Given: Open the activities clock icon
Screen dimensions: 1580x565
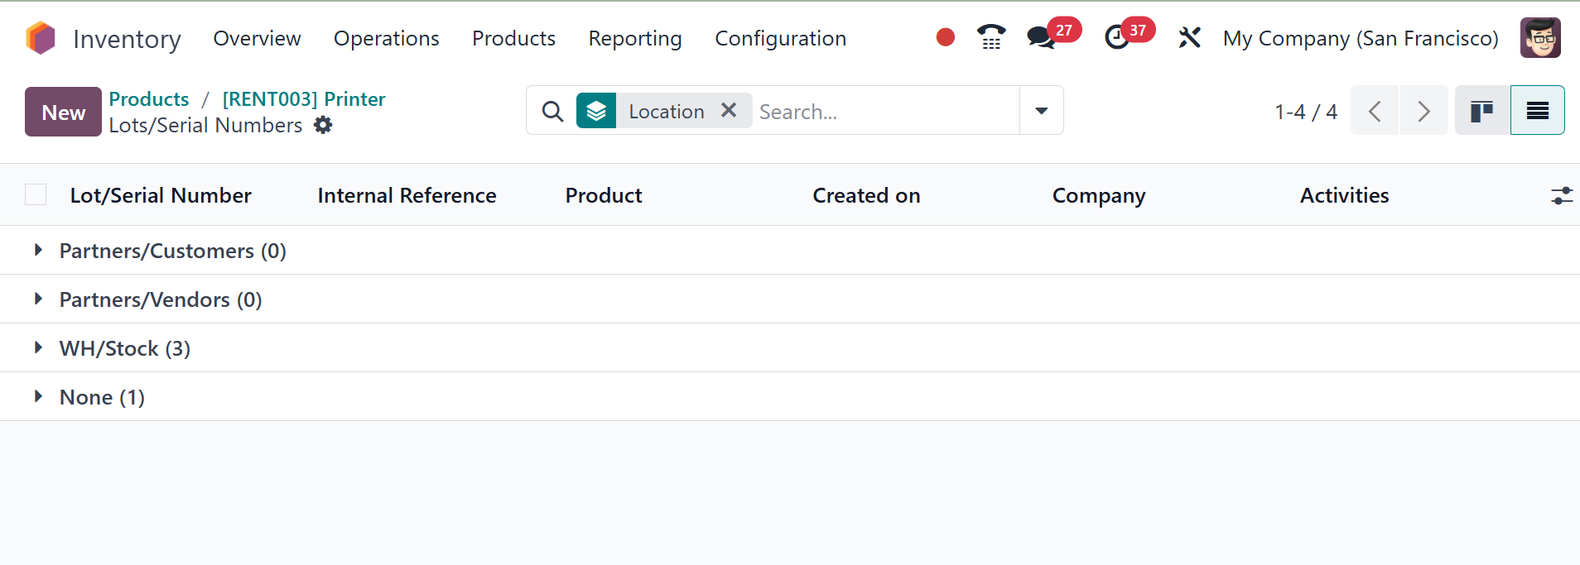Looking at the screenshot, I should [x=1116, y=38].
